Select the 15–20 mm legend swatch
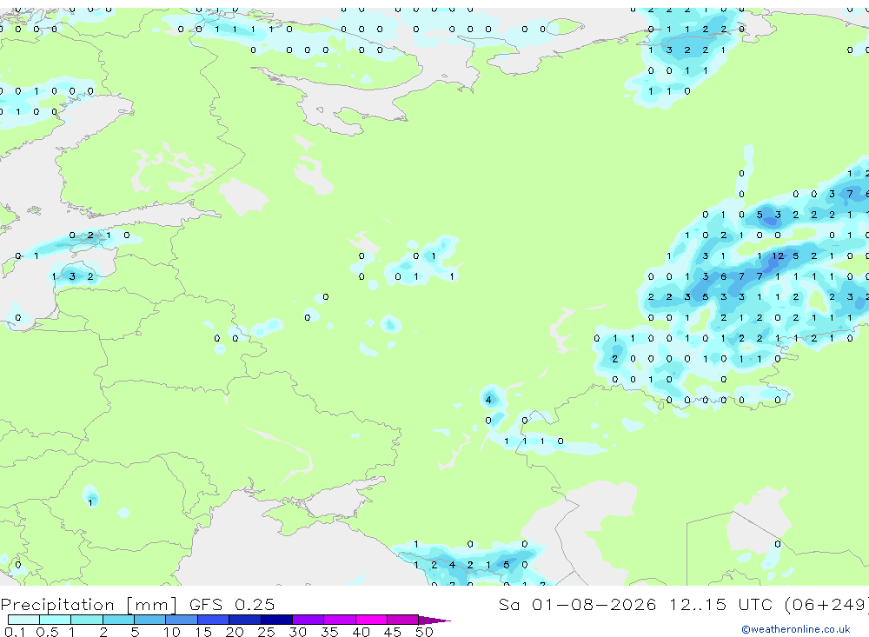The width and height of the screenshot is (869, 637). 214,620
